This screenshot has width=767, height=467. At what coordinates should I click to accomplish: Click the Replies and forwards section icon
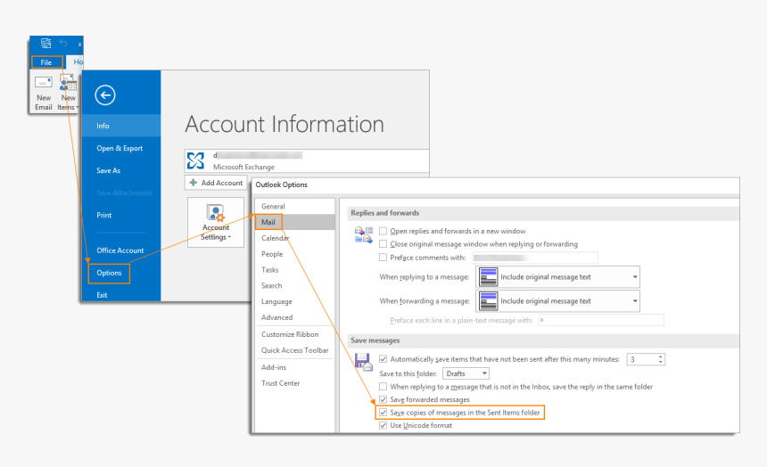[364, 234]
